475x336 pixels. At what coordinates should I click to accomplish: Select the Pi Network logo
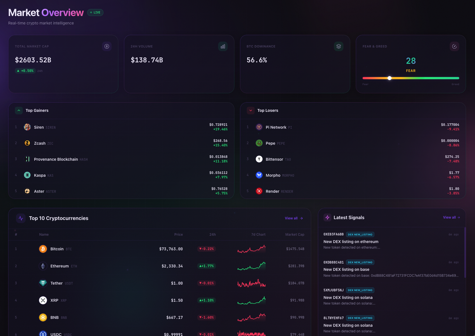coord(259,127)
